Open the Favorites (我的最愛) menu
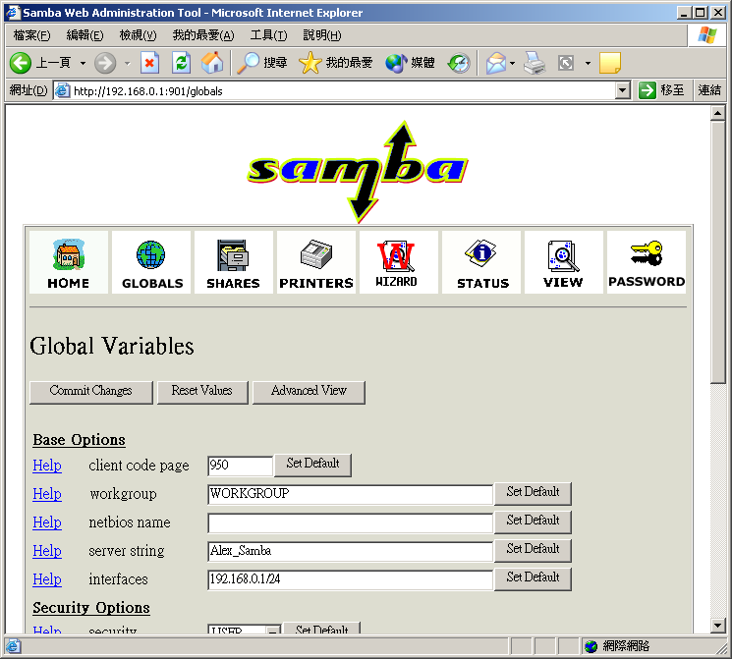The image size is (732, 659). [x=203, y=35]
